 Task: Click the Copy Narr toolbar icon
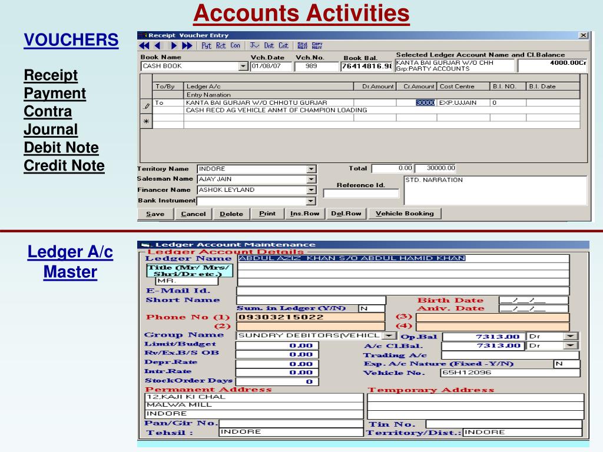[317, 46]
